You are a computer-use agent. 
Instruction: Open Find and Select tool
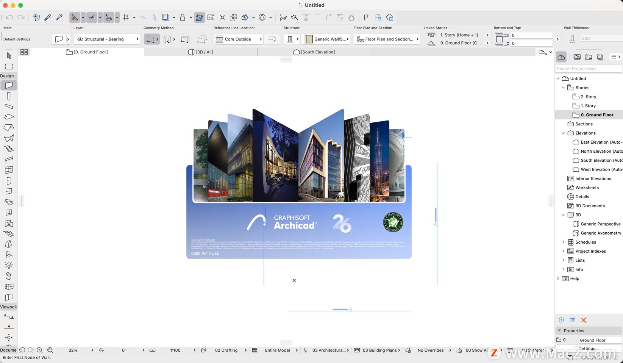pyautogui.click(x=36, y=17)
